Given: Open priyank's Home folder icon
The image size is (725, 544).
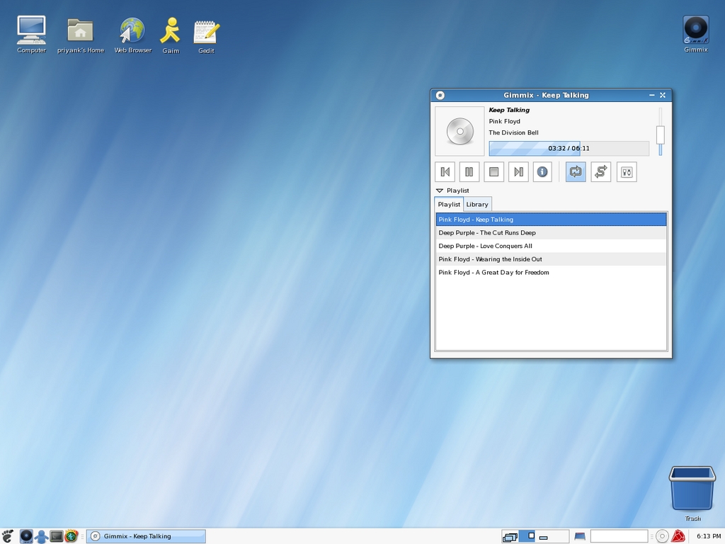Looking at the screenshot, I should [x=81, y=35].
